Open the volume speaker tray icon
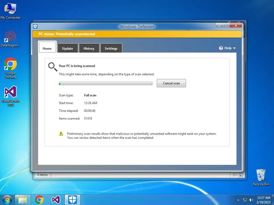Screen dimensions: 274x205 251,200
